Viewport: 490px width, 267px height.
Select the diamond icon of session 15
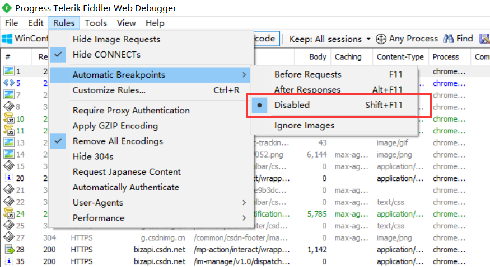[x=9, y=166]
